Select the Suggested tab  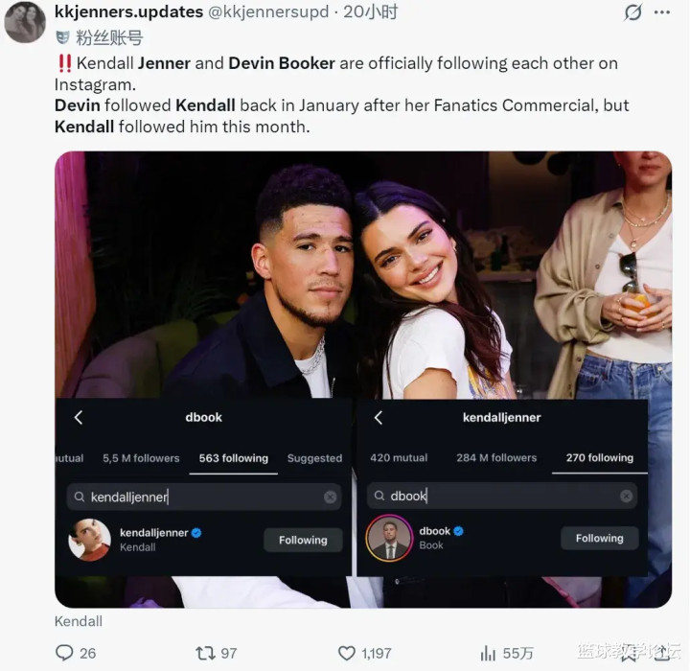click(314, 458)
